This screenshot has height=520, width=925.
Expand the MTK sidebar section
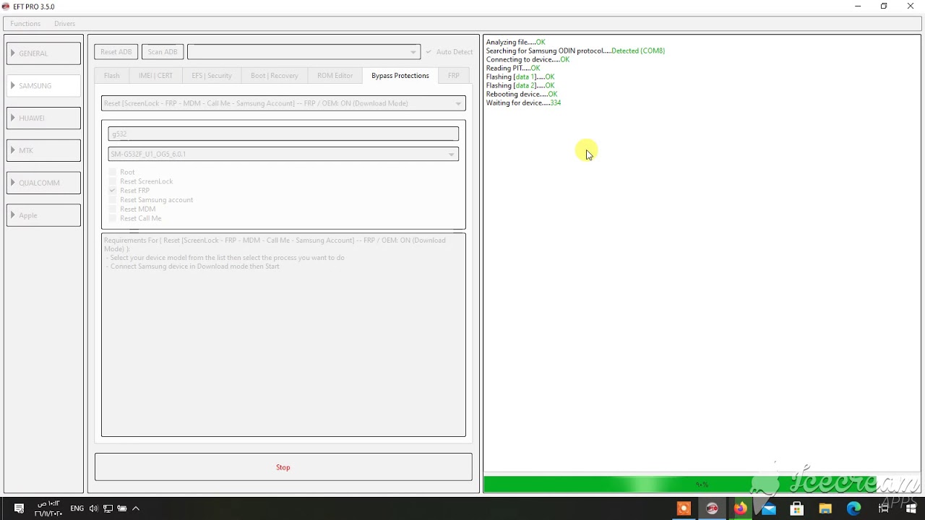(x=43, y=150)
